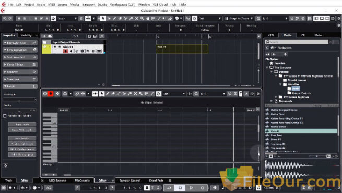This screenshot has height=193, width=342.
Task: Switch to the Chord Pads tab
Action: click(156, 181)
